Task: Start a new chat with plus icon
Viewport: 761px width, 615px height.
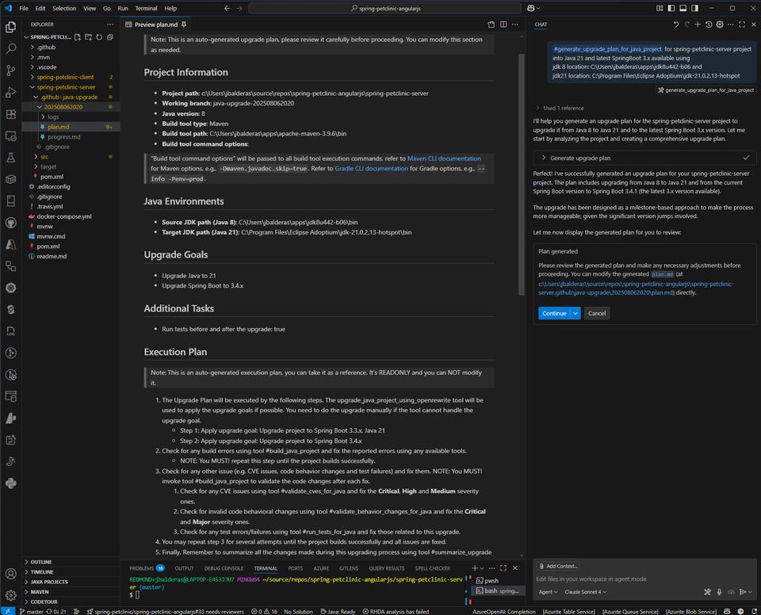Action: click(698, 25)
